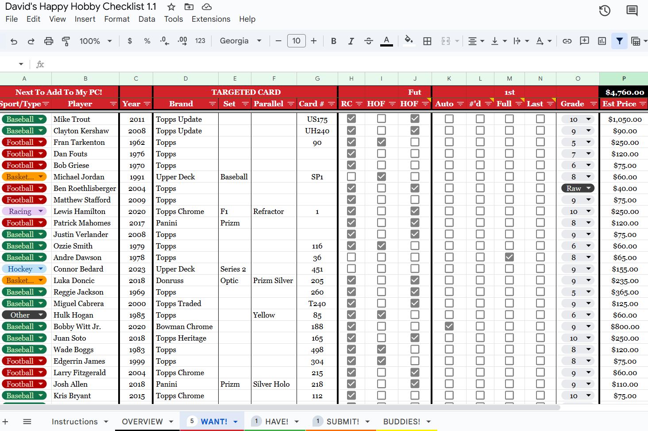
Task: Uncheck the RC checkbox for Hulk Hogan
Action: [351, 315]
